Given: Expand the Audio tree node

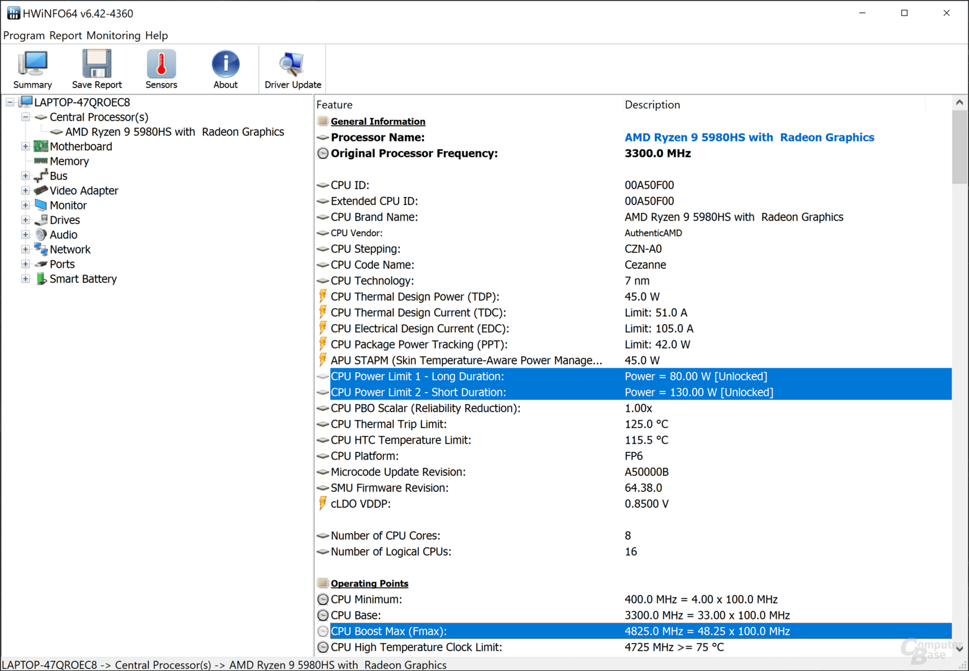Looking at the screenshot, I should (25, 235).
